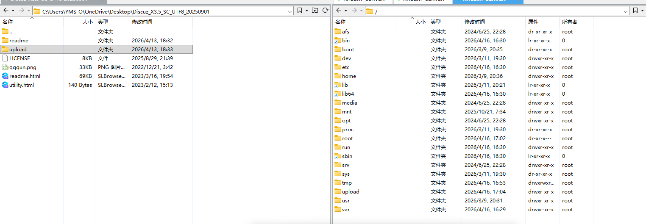The width and height of the screenshot is (646, 224).
Task: Go back in the remote pane
Action: pos(339,10)
